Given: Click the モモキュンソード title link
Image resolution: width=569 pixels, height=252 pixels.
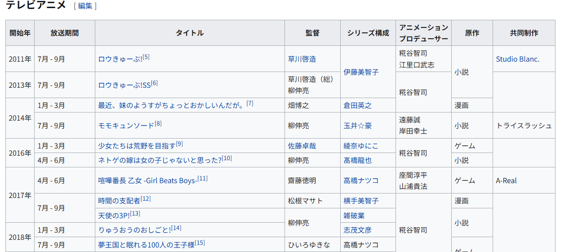Looking at the screenshot, I should coord(126,126).
